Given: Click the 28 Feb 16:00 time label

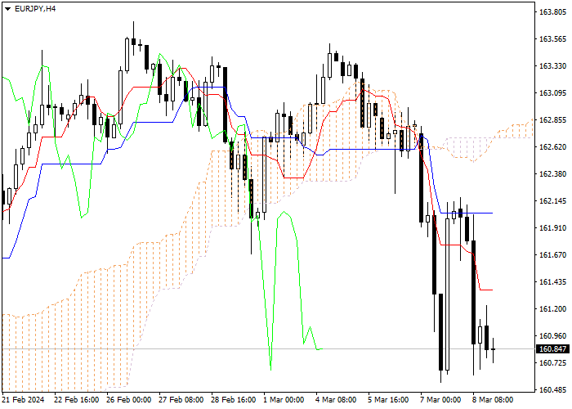Looking at the screenshot, I should [234, 400].
